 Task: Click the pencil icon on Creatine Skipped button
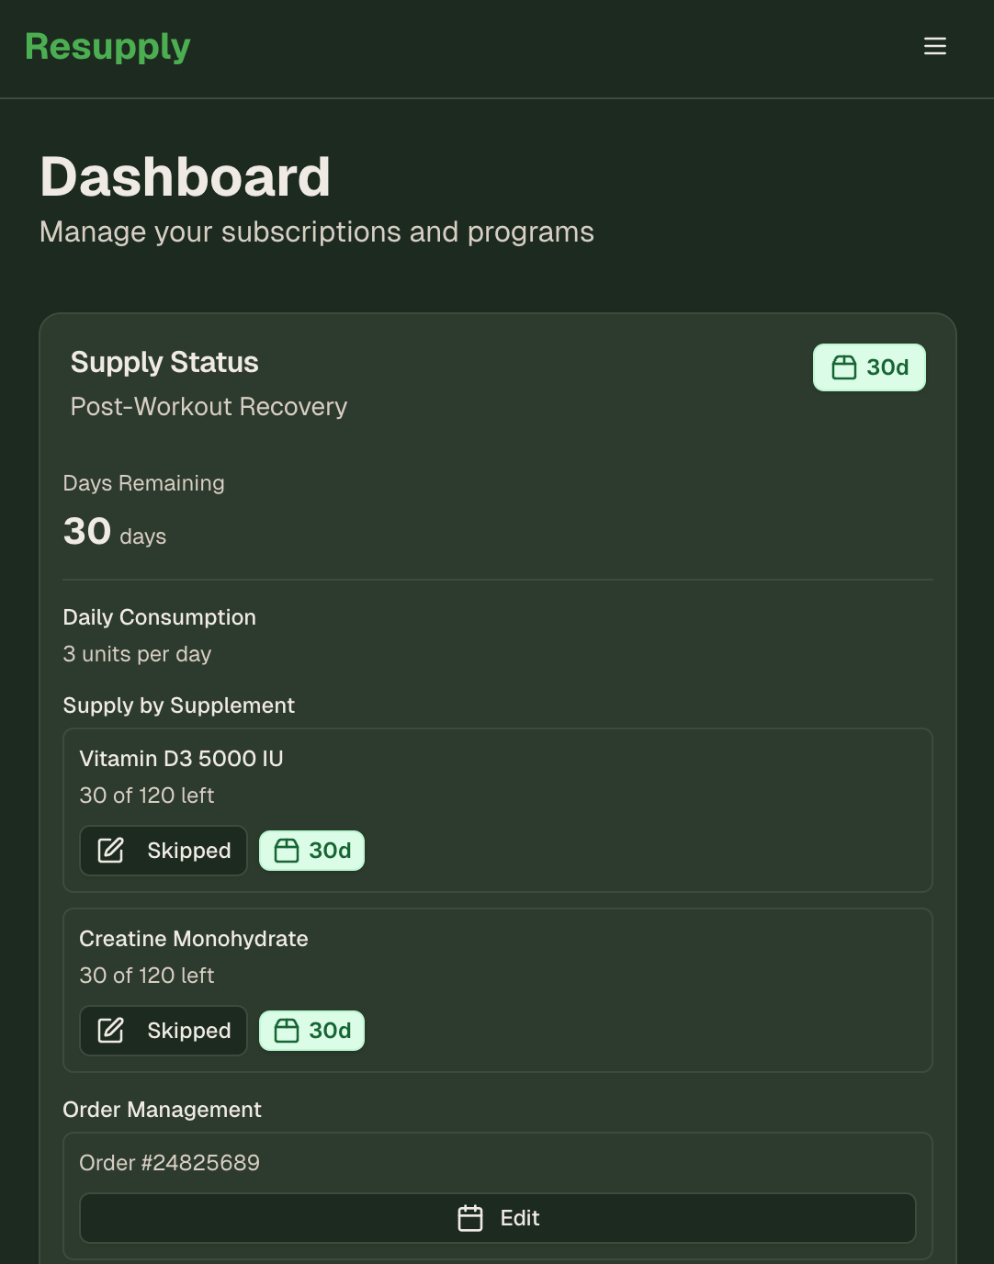click(111, 1031)
